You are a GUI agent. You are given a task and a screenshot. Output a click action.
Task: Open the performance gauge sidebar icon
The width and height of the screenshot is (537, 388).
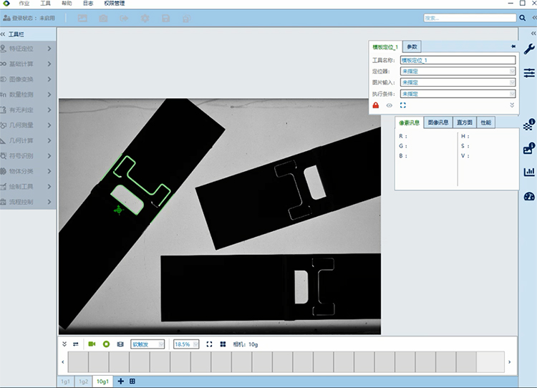pyautogui.click(x=529, y=196)
